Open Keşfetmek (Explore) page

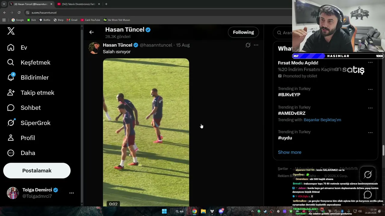click(29, 63)
